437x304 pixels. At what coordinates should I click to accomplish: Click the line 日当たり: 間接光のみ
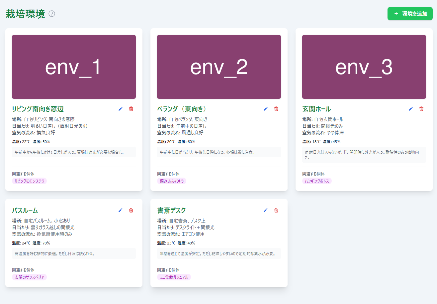point(322,126)
